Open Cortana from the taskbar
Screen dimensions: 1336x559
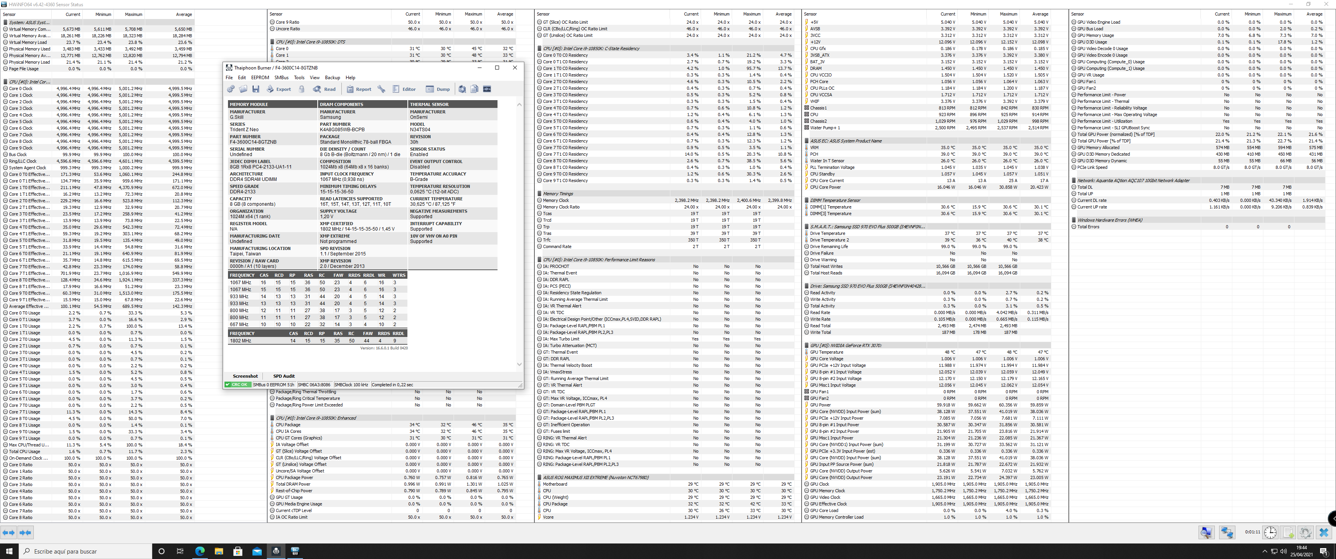(x=161, y=551)
